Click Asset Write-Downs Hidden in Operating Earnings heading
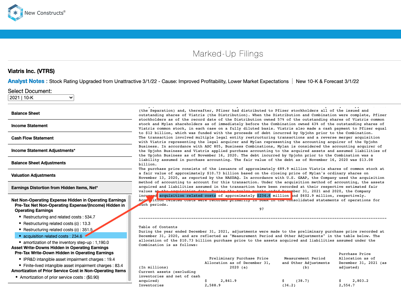Viewport: 401px width, 287px height. pos(60,248)
